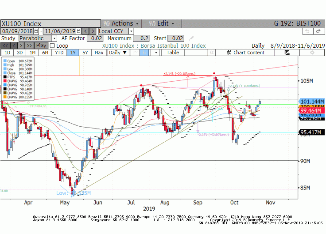Start playback with the Play button
This screenshot has width=326, height=234.
coord(41,45)
